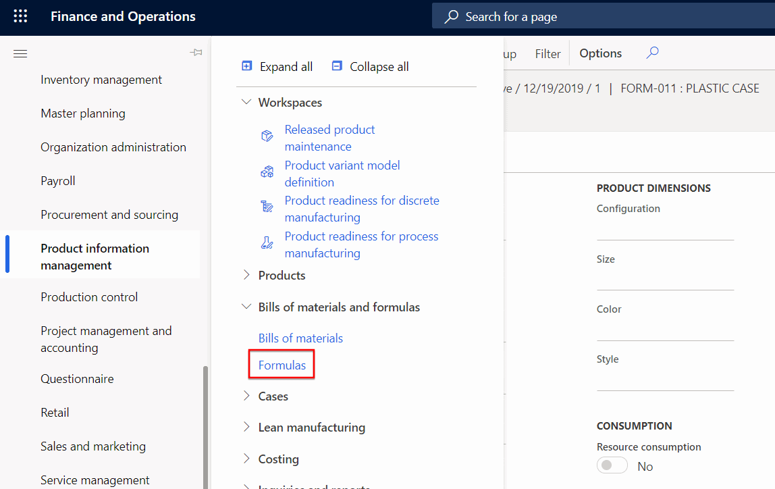The image size is (775, 489).
Task: Open the app launcher waffle icon
Action: click(x=20, y=16)
